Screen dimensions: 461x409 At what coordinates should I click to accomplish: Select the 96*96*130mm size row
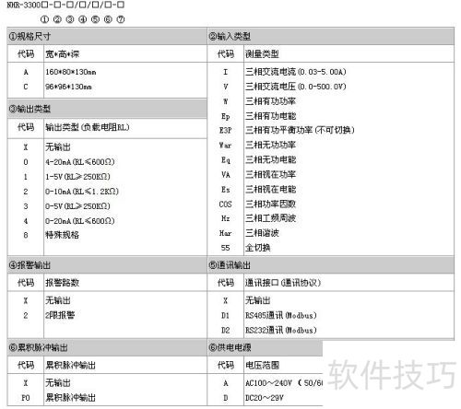click(x=107, y=87)
